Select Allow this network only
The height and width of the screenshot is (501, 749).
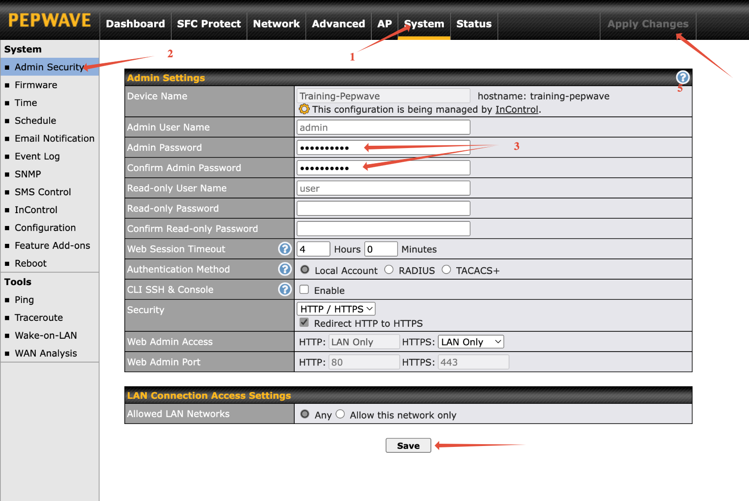[340, 414]
